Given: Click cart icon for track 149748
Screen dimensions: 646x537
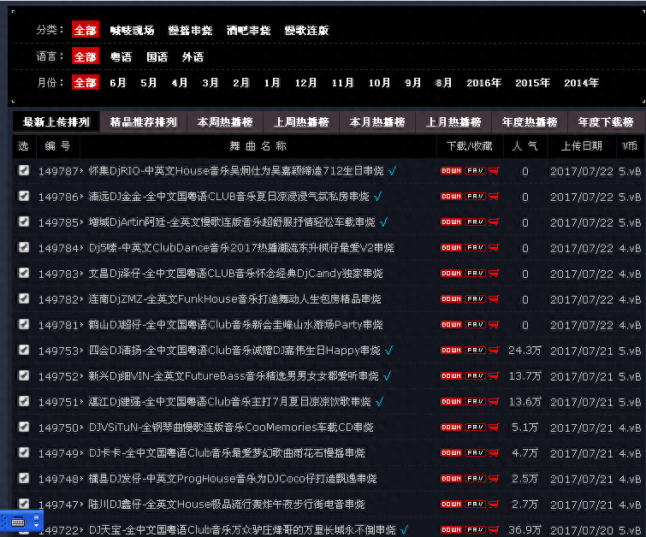Looking at the screenshot, I should 494,478.
